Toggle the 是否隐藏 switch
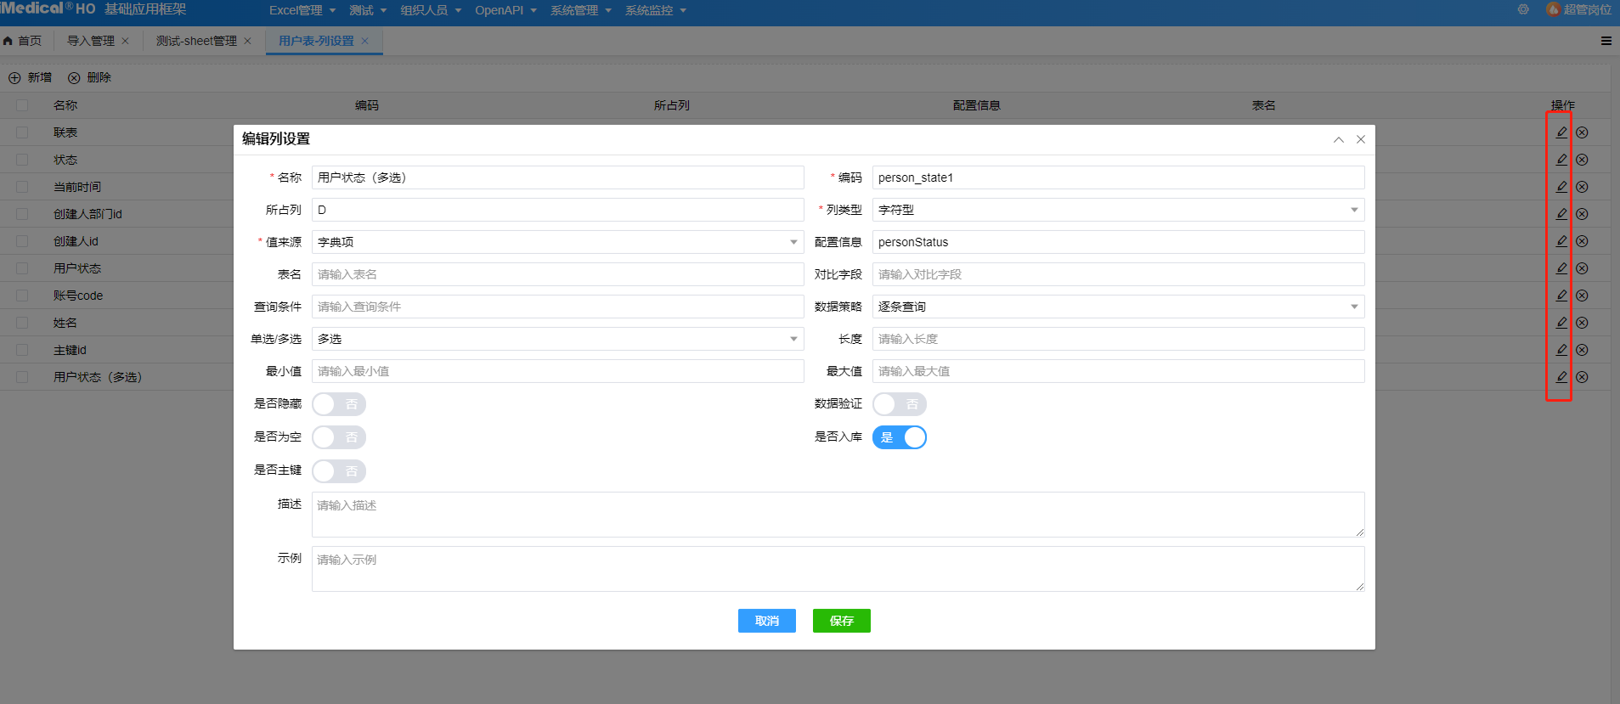 click(339, 404)
